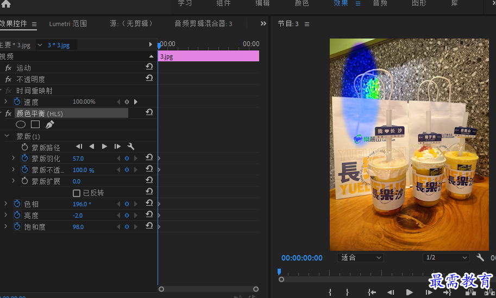Select the free draw bezier pen mask tool
Screen dimensions: 496x298
pos(49,124)
